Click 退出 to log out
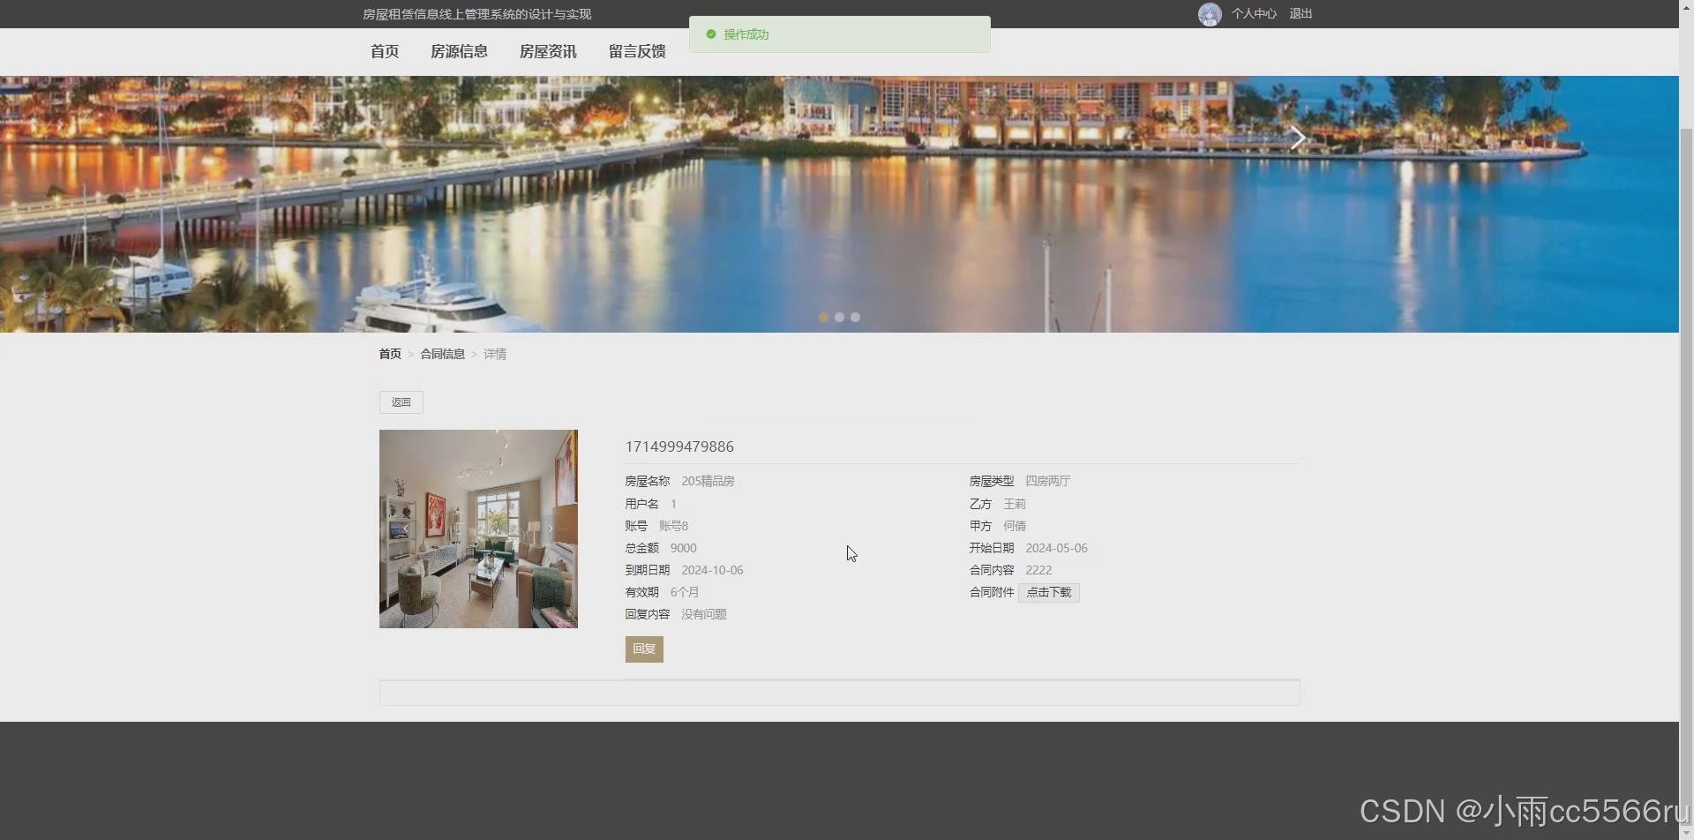Viewport: 1694px width, 840px height. coord(1300,13)
